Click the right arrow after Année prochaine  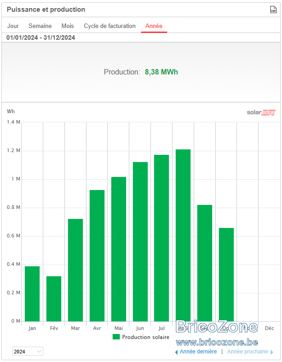pos(272,352)
